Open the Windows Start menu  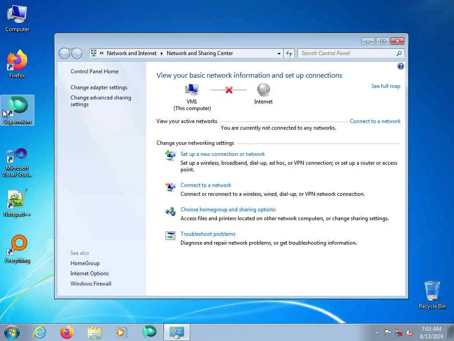click(12, 332)
